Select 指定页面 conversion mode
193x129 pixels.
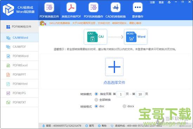(x=96, y=94)
